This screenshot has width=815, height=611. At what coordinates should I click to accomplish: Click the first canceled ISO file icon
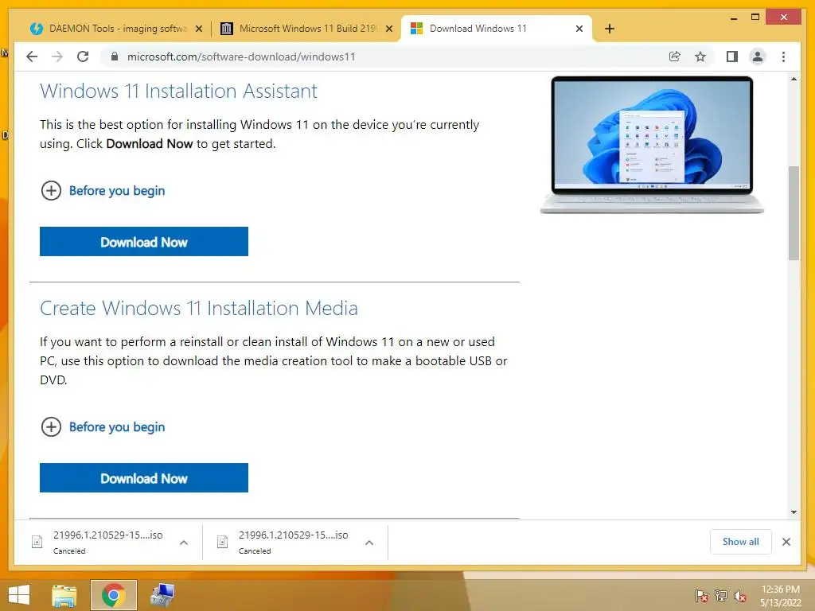click(x=37, y=542)
